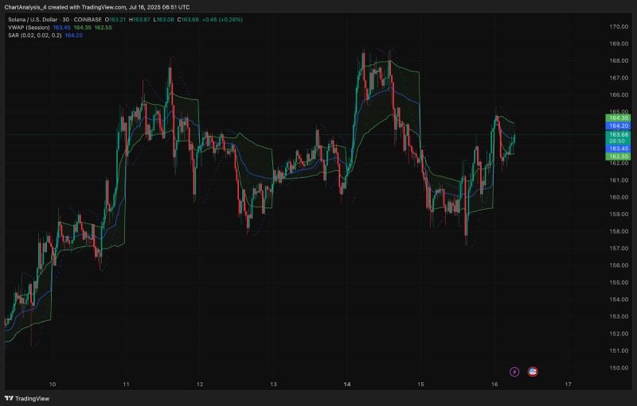Click the green 164.35 price label

(619, 118)
